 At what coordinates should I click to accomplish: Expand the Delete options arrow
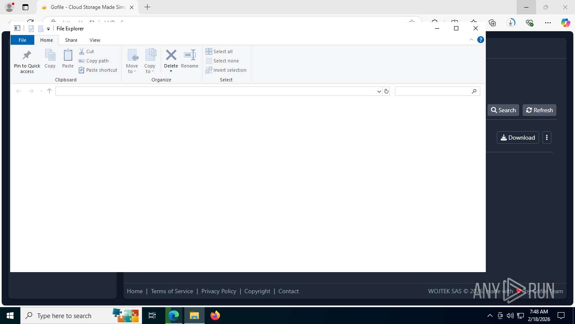pyautogui.click(x=171, y=71)
